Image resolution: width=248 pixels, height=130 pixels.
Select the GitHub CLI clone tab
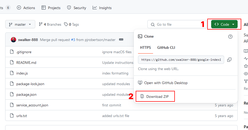coord(166,47)
